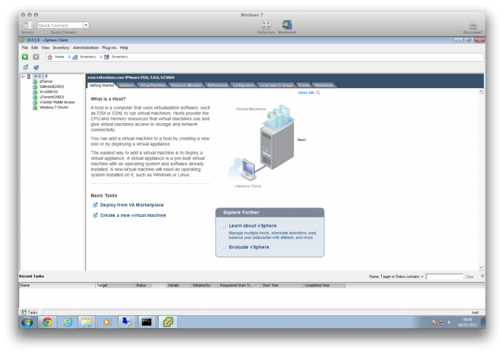Click the X box beside close tab
The image size is (504, 354).
318,92
